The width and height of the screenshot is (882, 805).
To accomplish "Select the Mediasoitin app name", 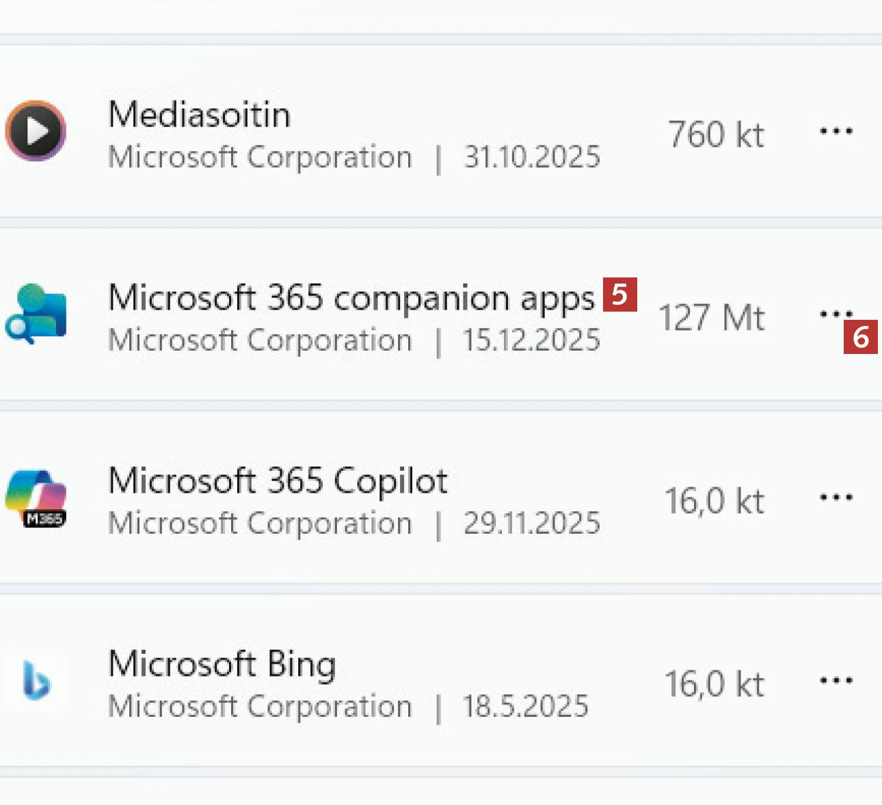I will [x=199, y=114].
